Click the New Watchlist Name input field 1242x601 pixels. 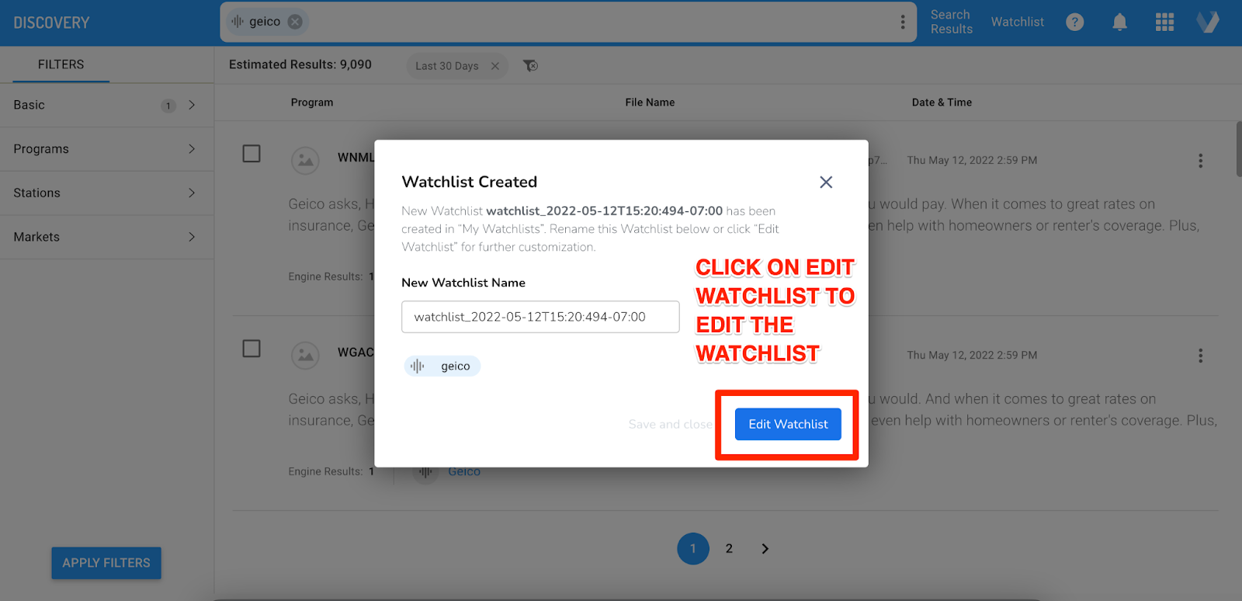[x=540, y=317]
